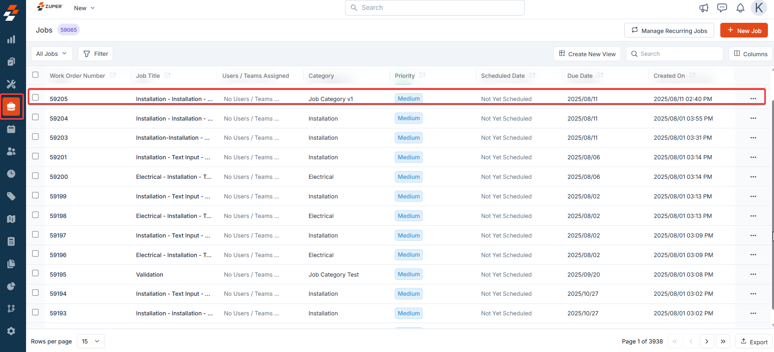Select checkbox for job 59193
The width and height of the screenshot is (774, 352).
[x=35, y=312]
